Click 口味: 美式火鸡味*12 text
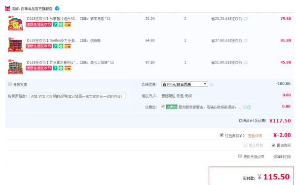The image size is (296, 185). tap(97, 63)
